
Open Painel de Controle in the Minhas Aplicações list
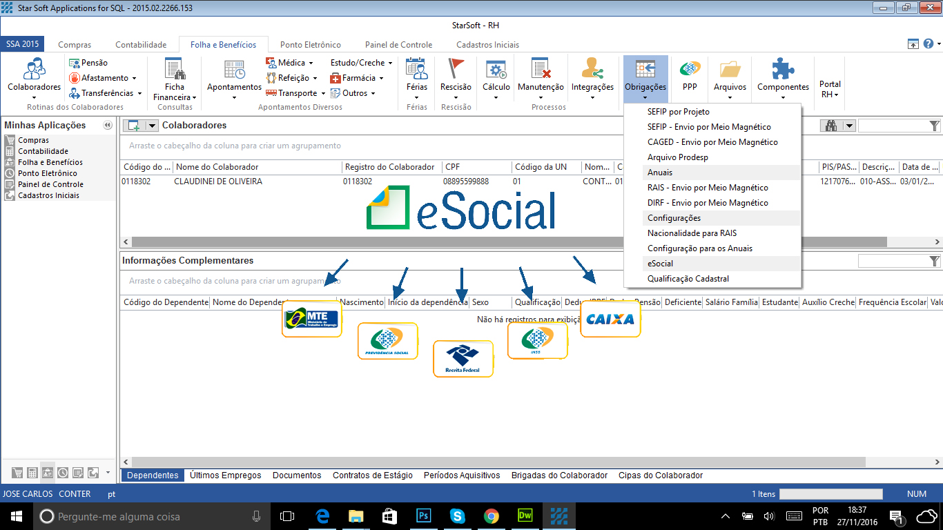pyautogui.click(x=50, y=184)
